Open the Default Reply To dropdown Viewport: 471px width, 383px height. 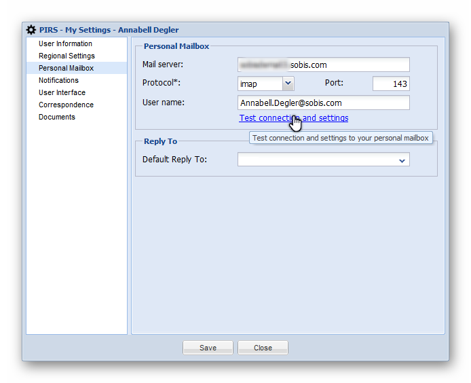coord(402,160)
